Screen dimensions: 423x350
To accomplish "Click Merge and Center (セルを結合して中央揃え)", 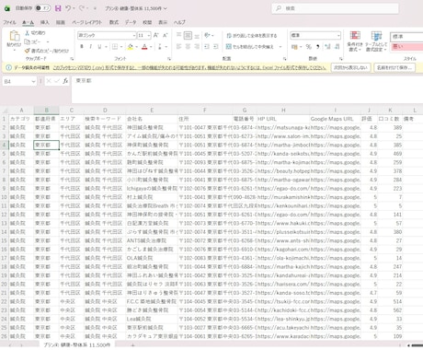I will point(250,47).
